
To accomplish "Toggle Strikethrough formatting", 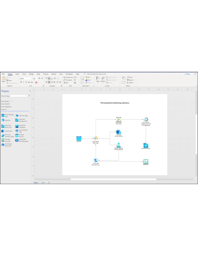I will point(29,82).
